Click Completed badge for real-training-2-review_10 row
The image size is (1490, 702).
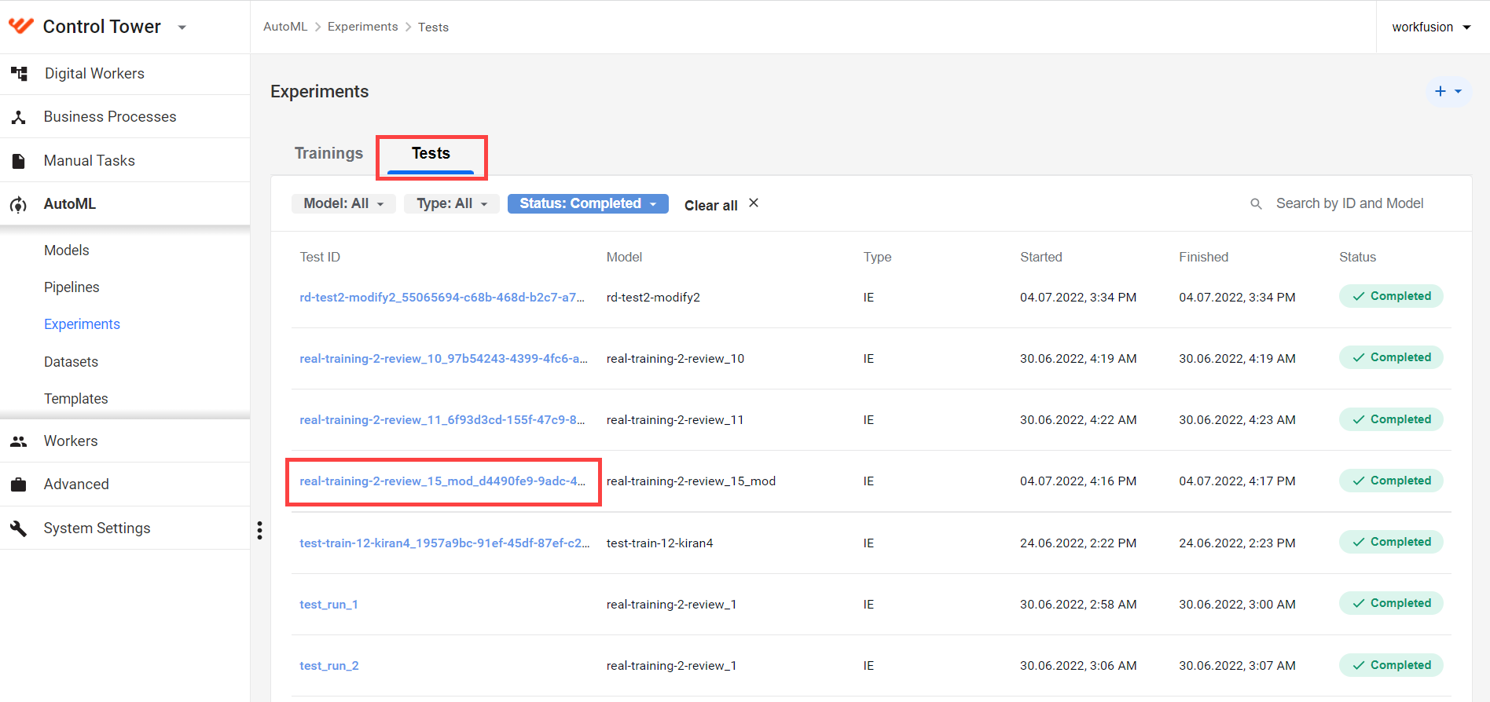[1391, 357]
